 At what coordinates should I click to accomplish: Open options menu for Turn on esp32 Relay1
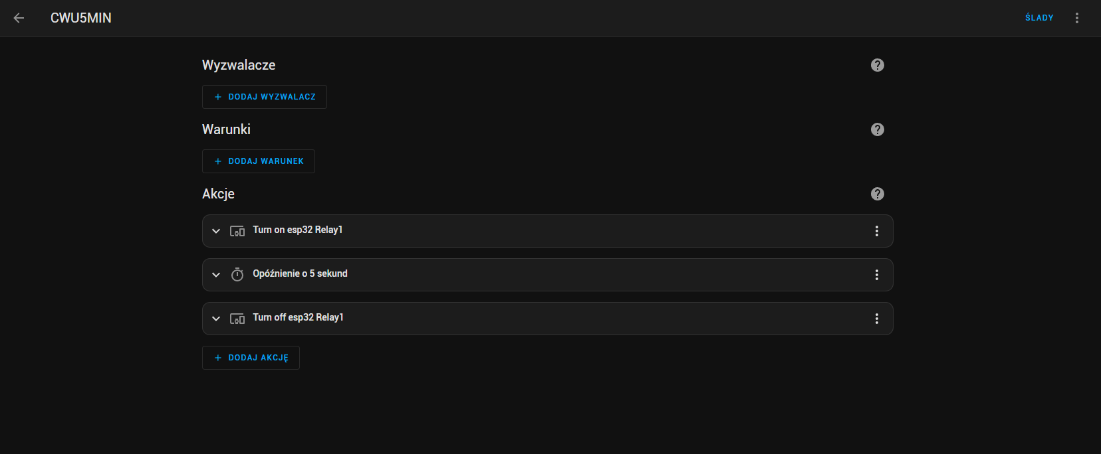[x=877, y=231]
